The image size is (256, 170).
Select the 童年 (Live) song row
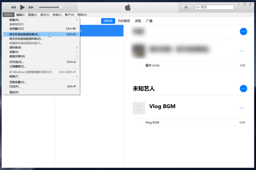pyautogui.click(x=191, y=65)
